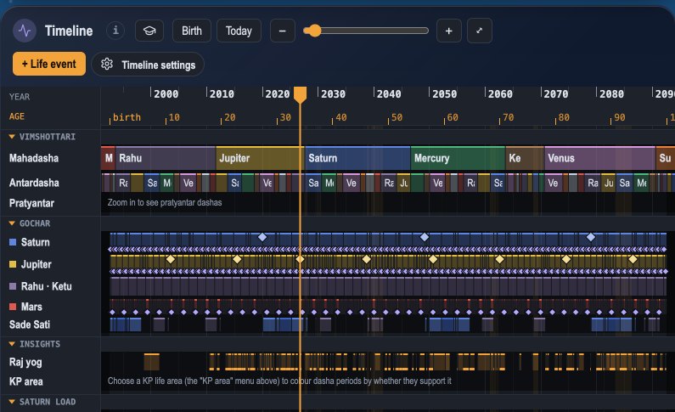
Task: Open Timeline settings
Action: (148, 65)
